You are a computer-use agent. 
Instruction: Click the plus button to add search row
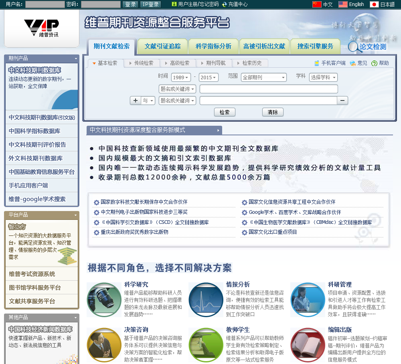tap(136, 101)
